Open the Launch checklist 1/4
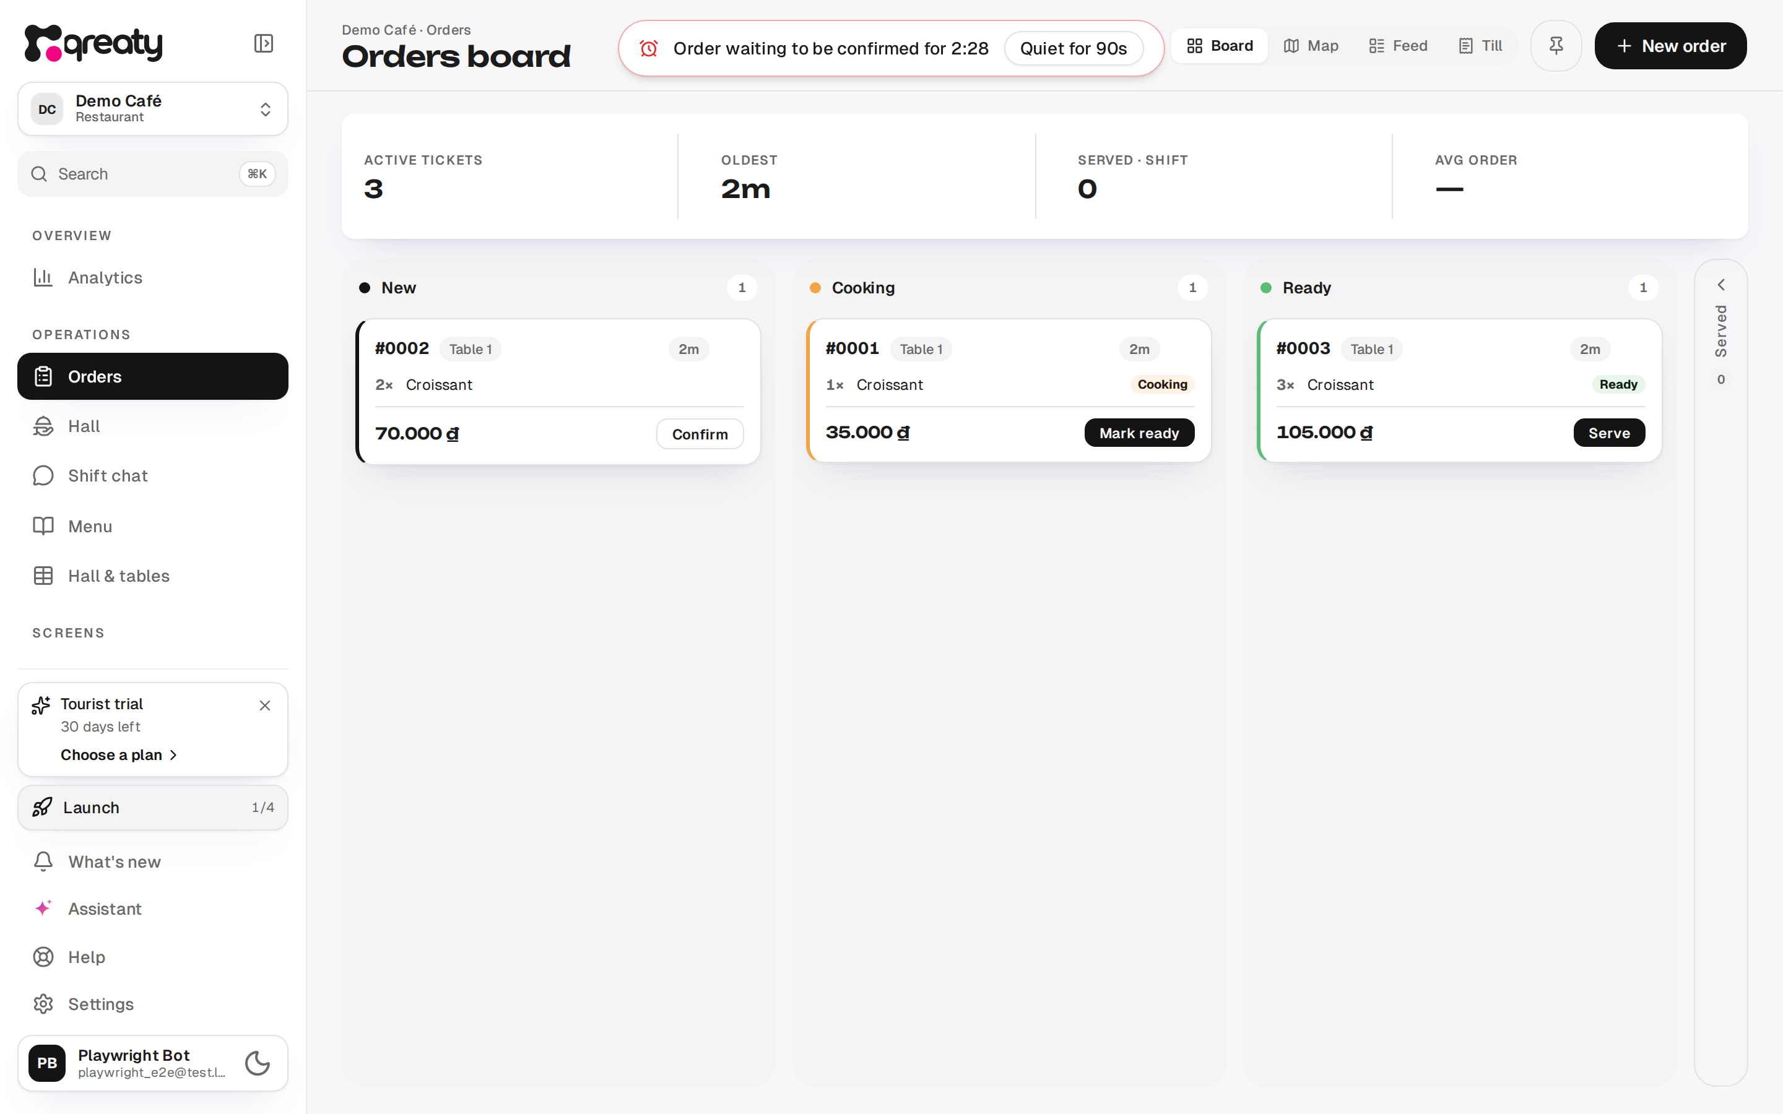Viewport: 1783px width, 1114px height. pos(152,808)
